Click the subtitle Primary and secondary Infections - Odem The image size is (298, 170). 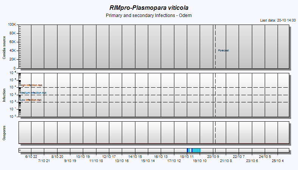click(x=149, y=15)
